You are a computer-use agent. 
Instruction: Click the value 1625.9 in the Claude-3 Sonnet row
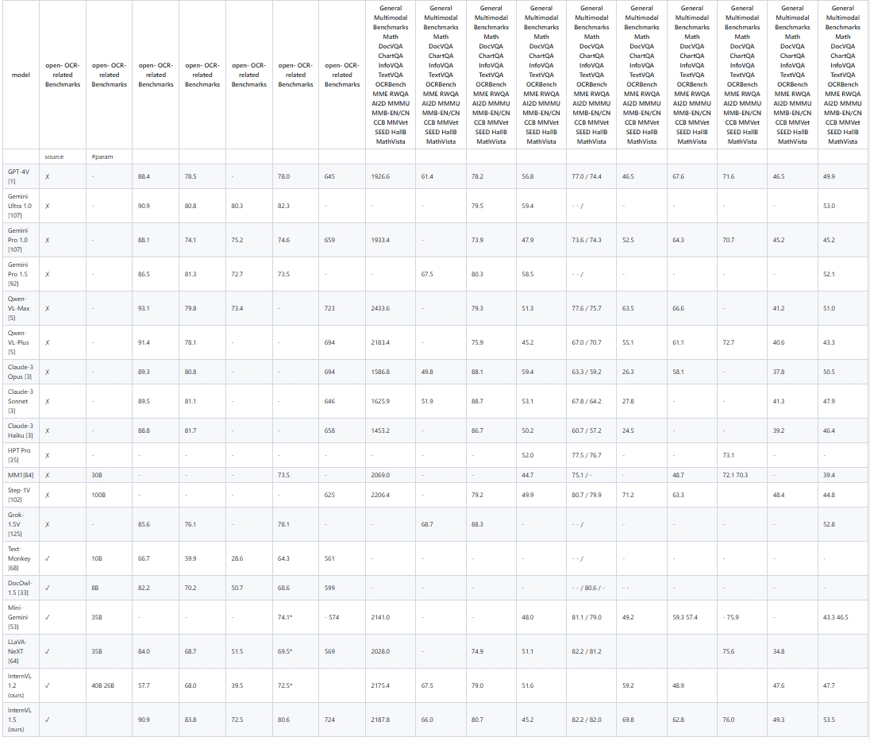[x=381, y=401]
